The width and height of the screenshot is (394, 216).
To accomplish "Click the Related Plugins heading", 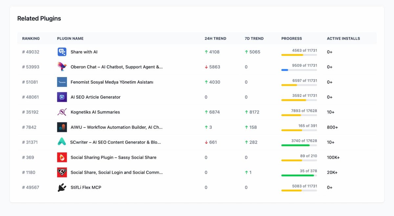I will click(x=39, y=18).
